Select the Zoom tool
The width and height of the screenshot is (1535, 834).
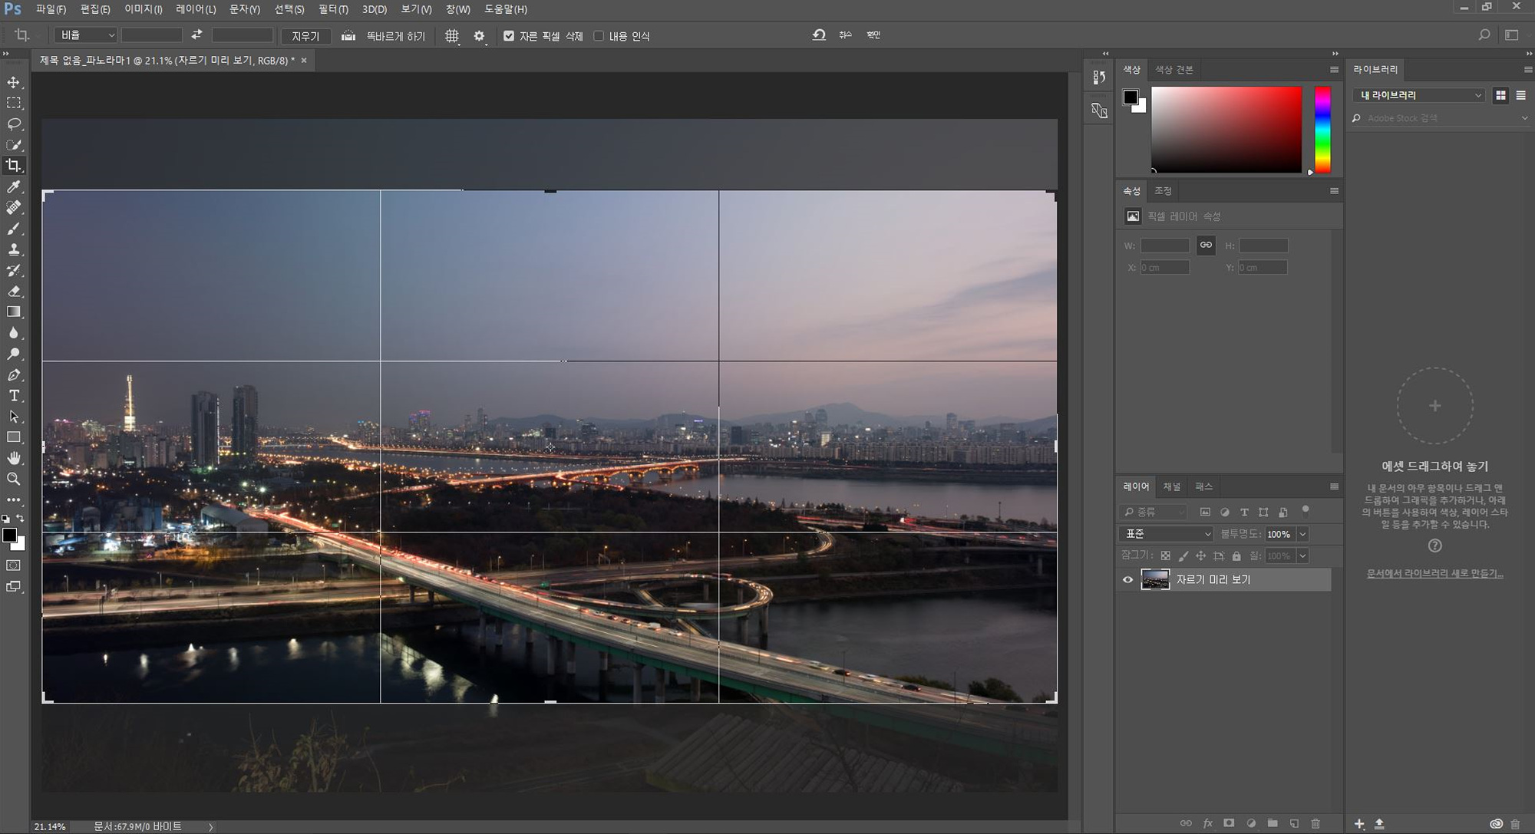(x=14, y=479)
